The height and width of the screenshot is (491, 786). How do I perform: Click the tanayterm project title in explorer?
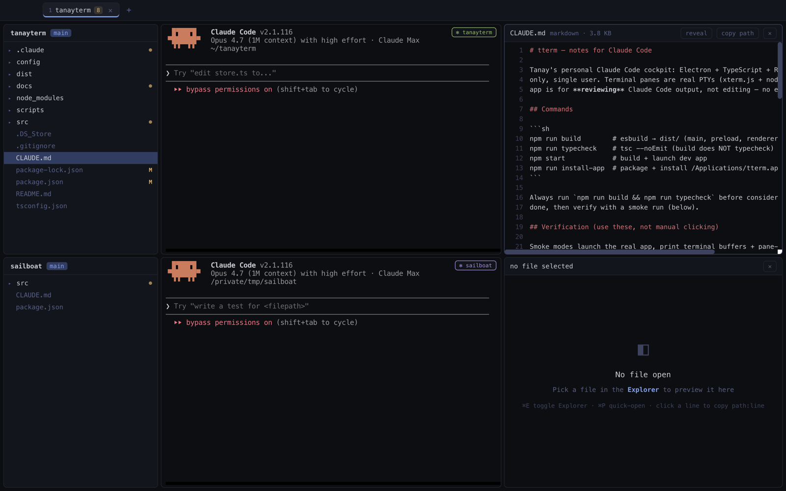click(28, 33)
